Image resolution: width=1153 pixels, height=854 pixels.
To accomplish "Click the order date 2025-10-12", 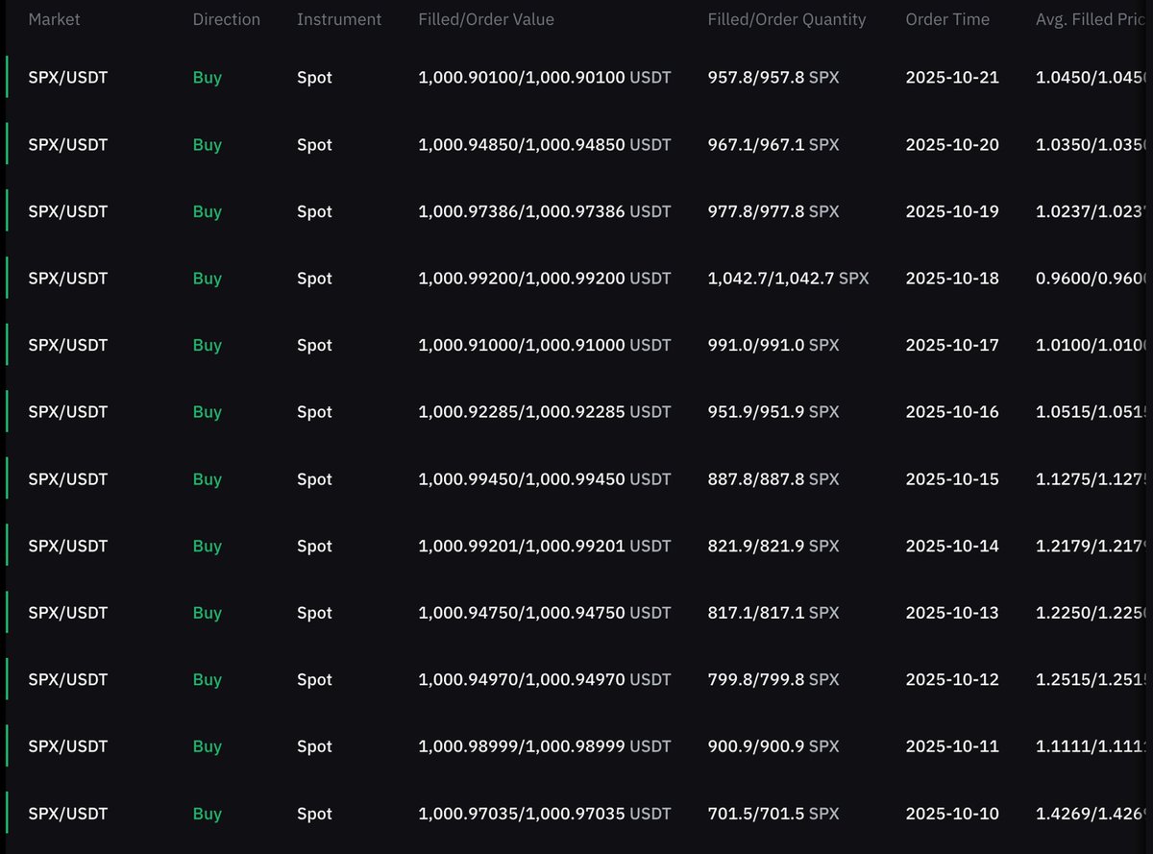I will click(952, 679).
